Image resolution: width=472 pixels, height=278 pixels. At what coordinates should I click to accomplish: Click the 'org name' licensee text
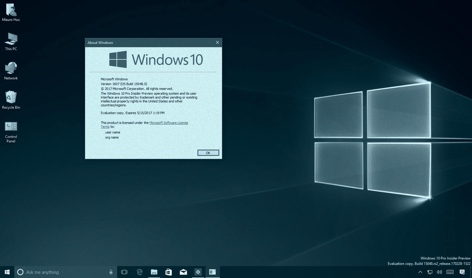pos(112,137)
